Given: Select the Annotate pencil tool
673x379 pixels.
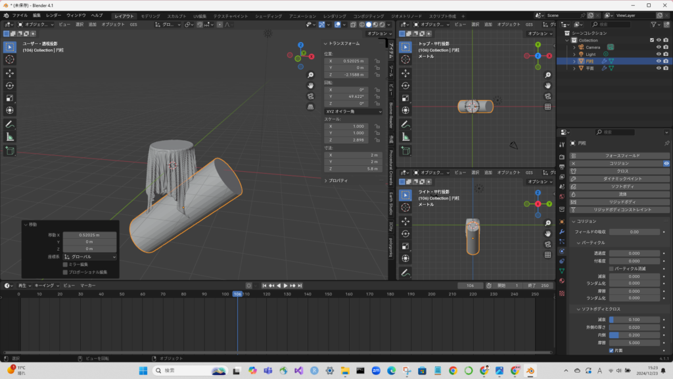Looking at the screenshot, I should coord(10,124).
